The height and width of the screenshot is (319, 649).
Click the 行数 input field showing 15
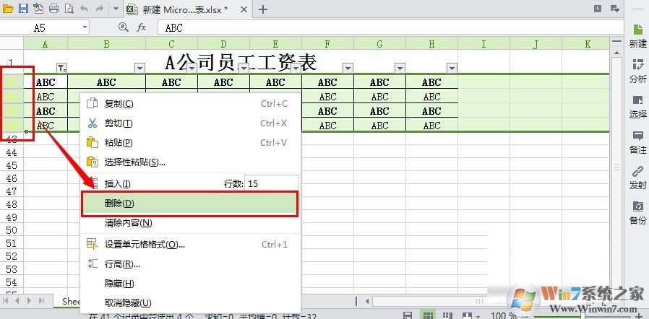point(272,183)
